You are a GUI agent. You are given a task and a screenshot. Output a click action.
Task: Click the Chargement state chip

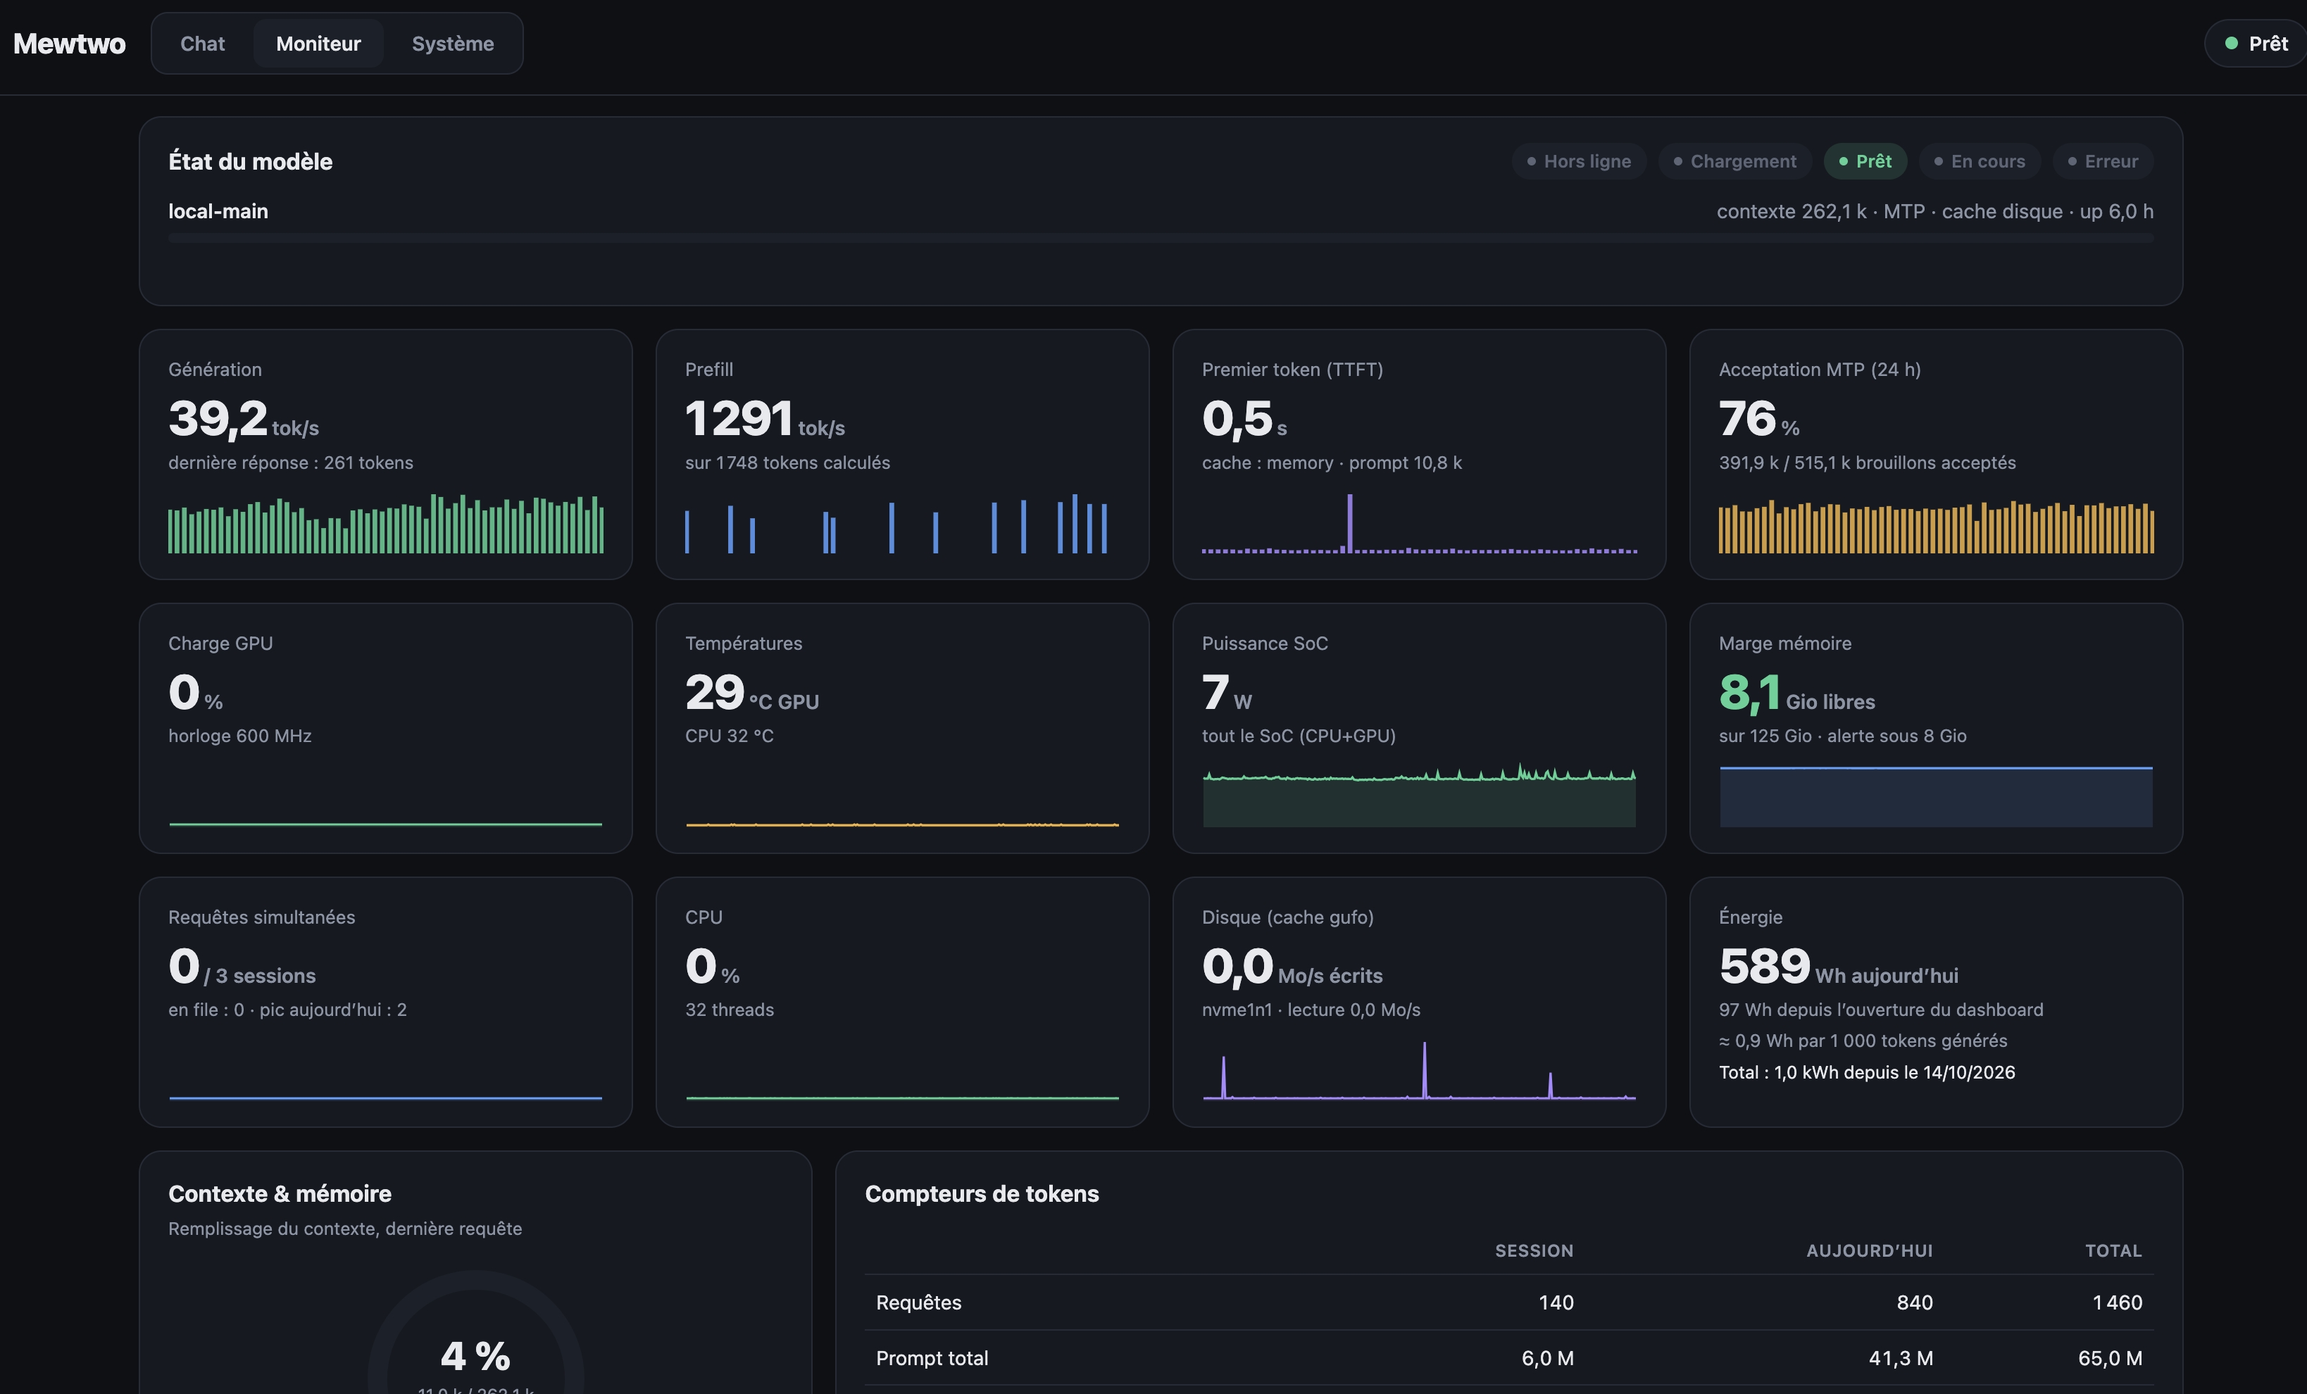1734,161
